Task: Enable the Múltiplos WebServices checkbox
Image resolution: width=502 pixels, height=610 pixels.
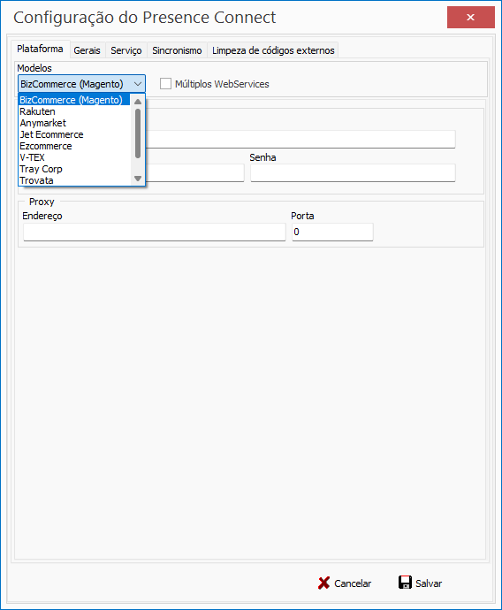Action: click(x=165, y=84)
